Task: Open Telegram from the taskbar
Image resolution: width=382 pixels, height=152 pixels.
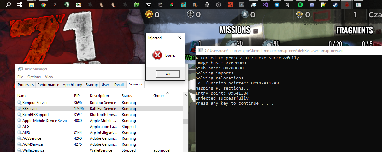Action: pyautogui.click(x=277, y=5)
